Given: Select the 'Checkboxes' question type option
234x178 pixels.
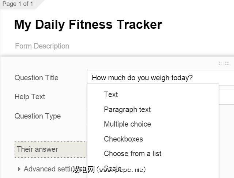Looking at the screenshot, I should point(123,139).
